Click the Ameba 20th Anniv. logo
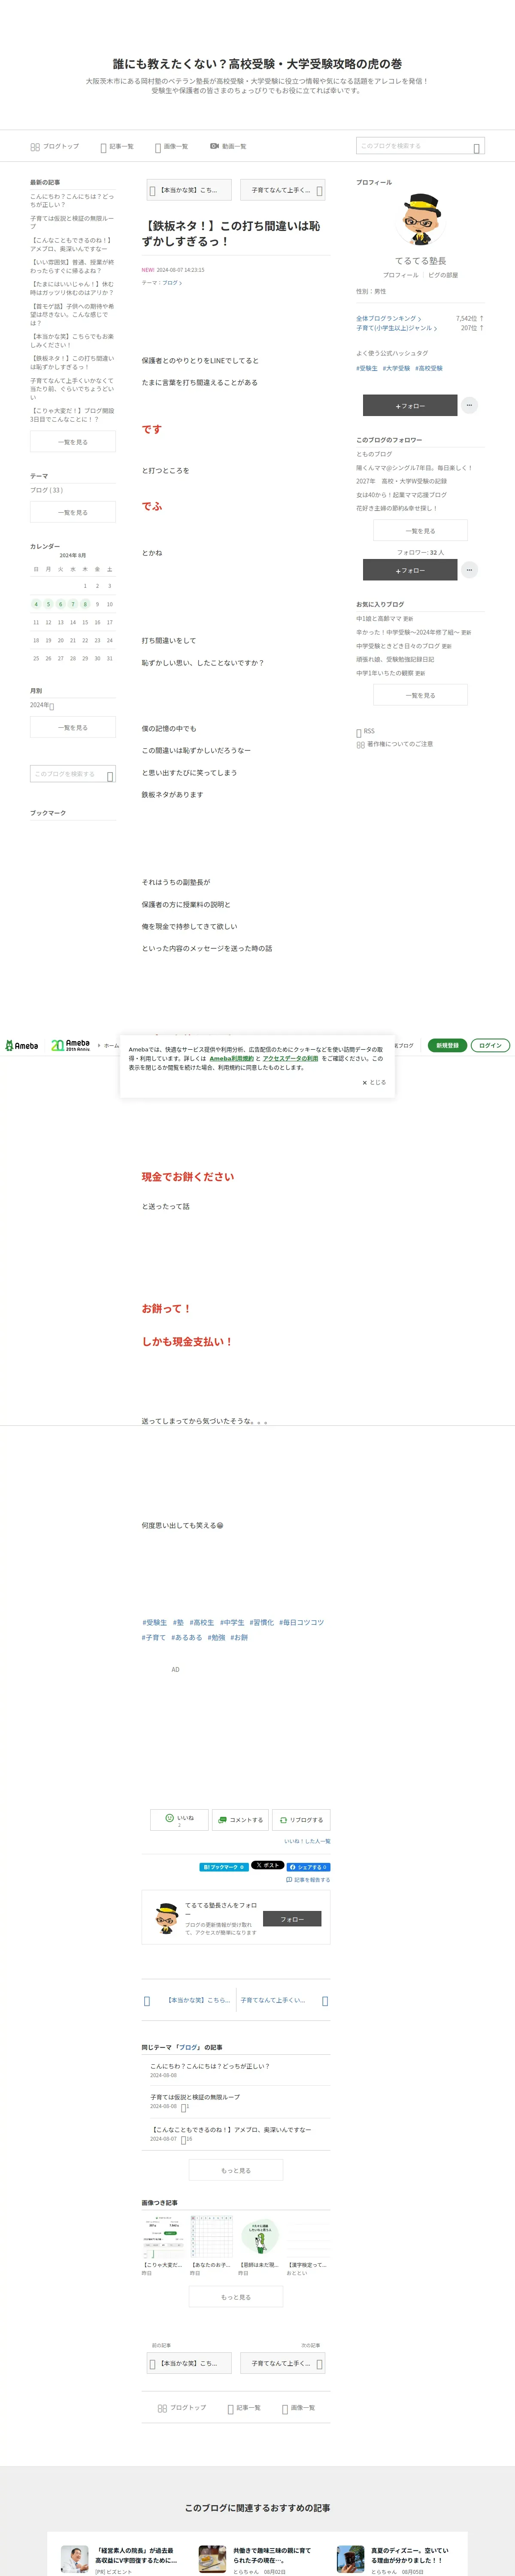This screenshot has height=2576, width=515. click(x=70, y=1045)
